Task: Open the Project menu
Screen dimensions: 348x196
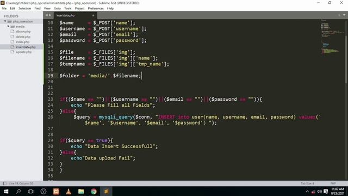Action: [79, 9]
